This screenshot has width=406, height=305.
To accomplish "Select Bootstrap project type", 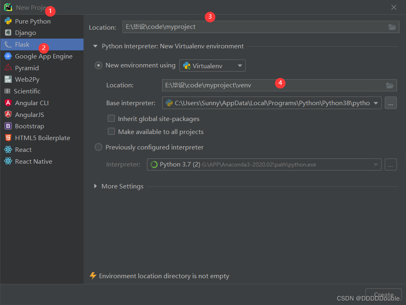I will click(42, 126).
